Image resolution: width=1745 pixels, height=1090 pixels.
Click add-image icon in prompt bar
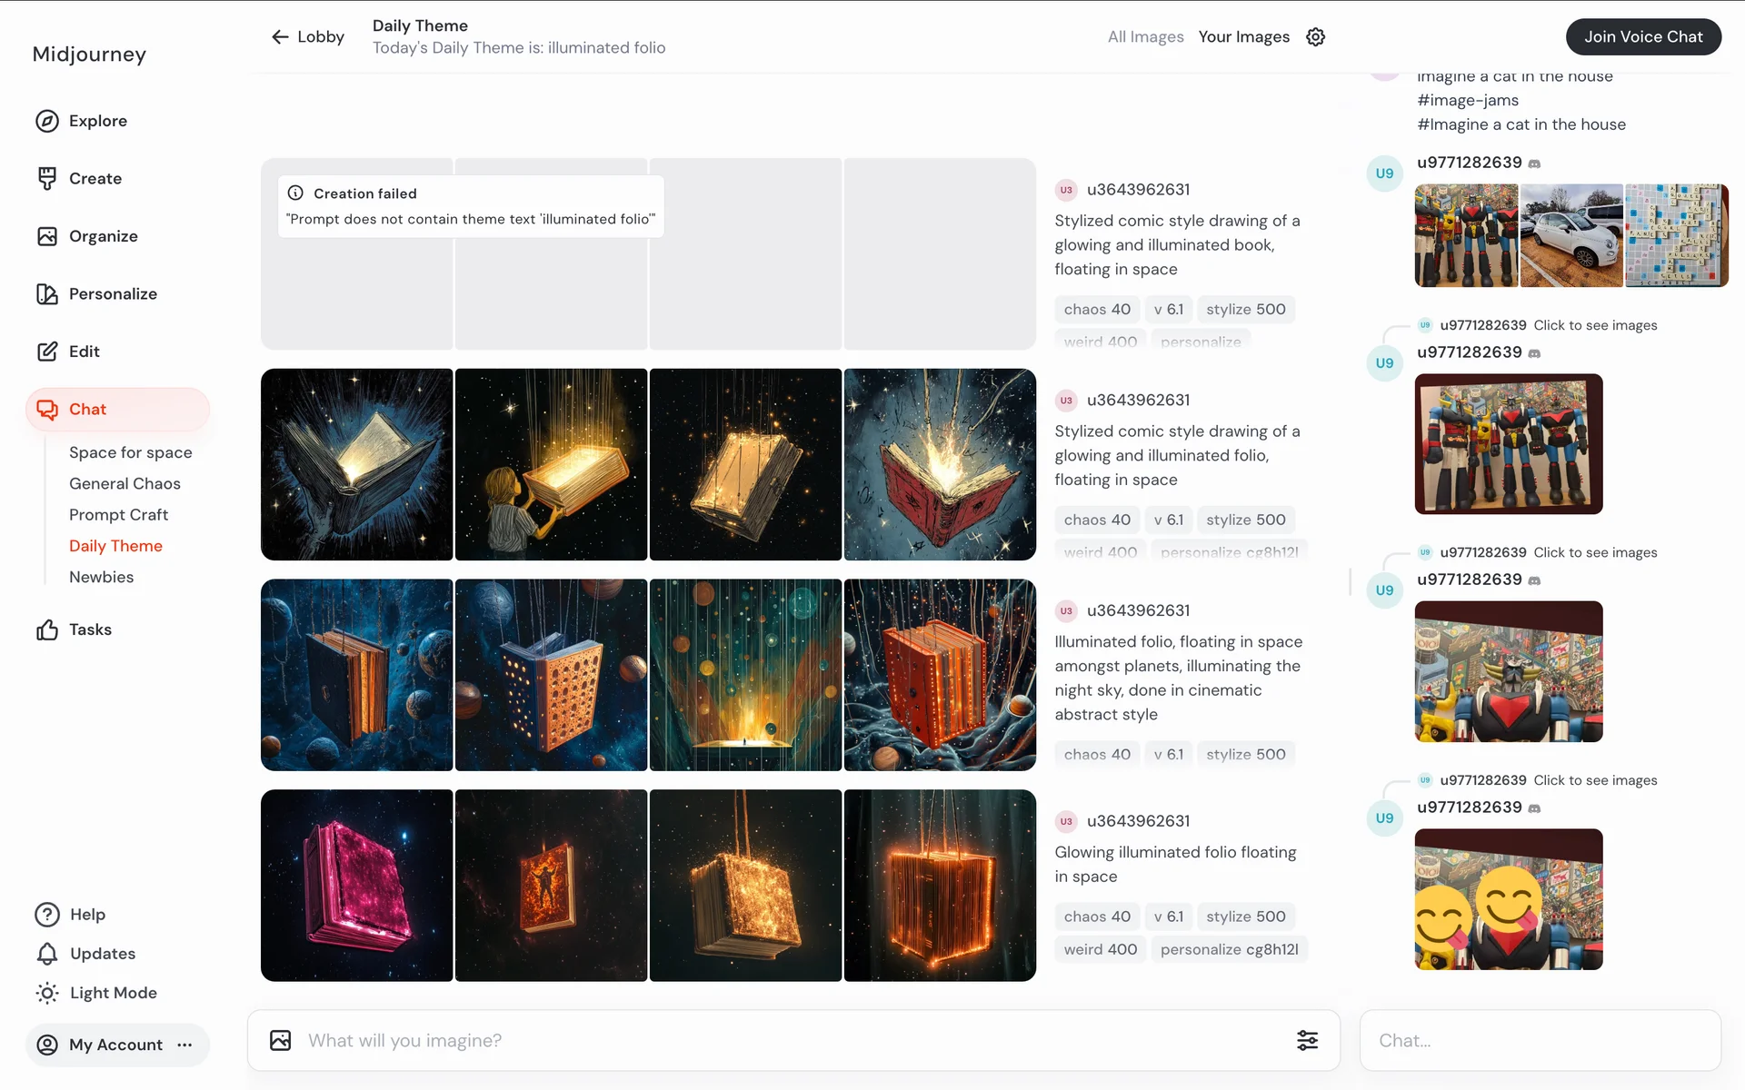point(281,1040)
